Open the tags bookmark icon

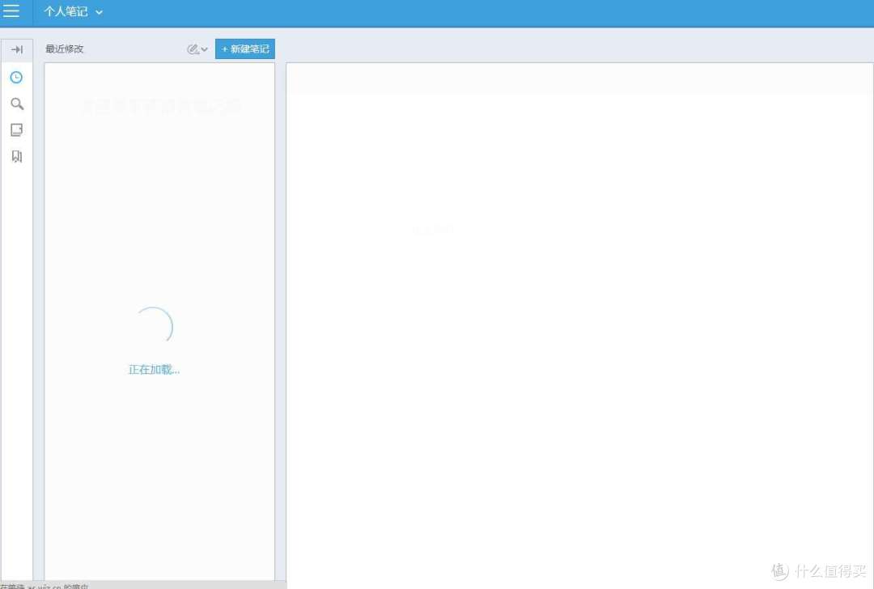click(x=17, y=157)
